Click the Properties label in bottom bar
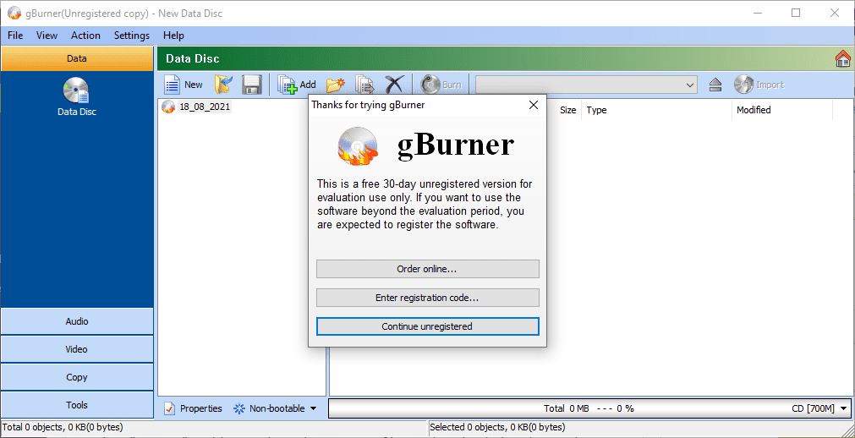The width and height of the screenshot is (855, 438). (x=201, y=408)
